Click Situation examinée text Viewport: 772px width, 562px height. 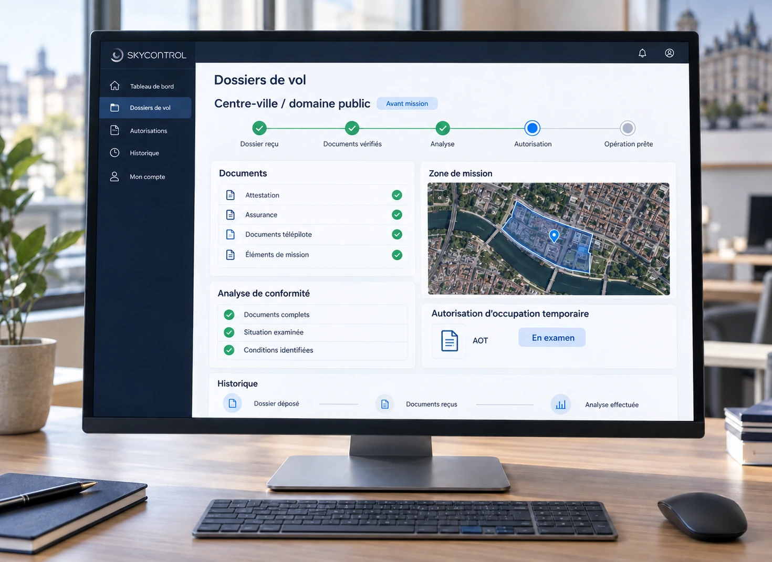274,332
